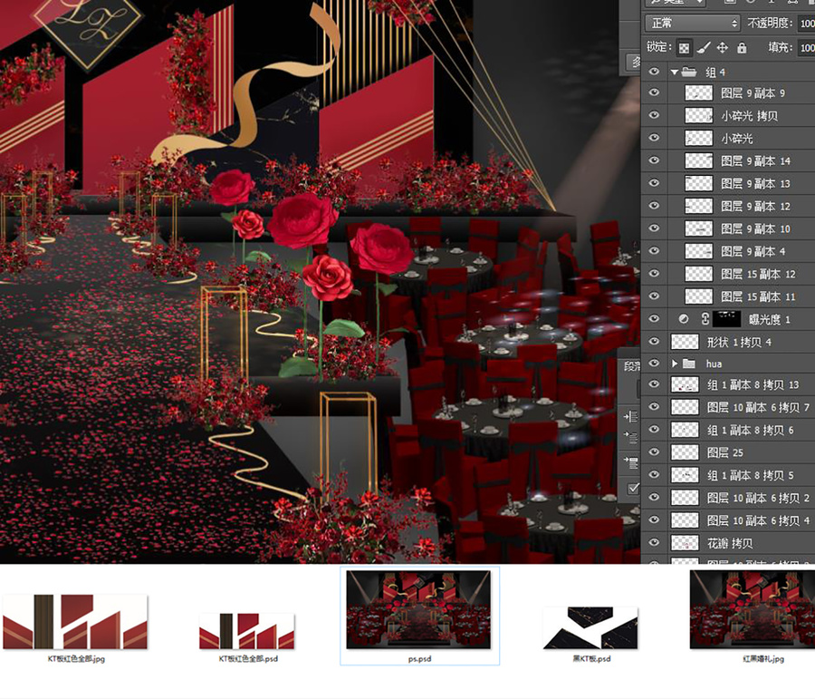Select layer name 图层 9 副本 14

(755, 160)
